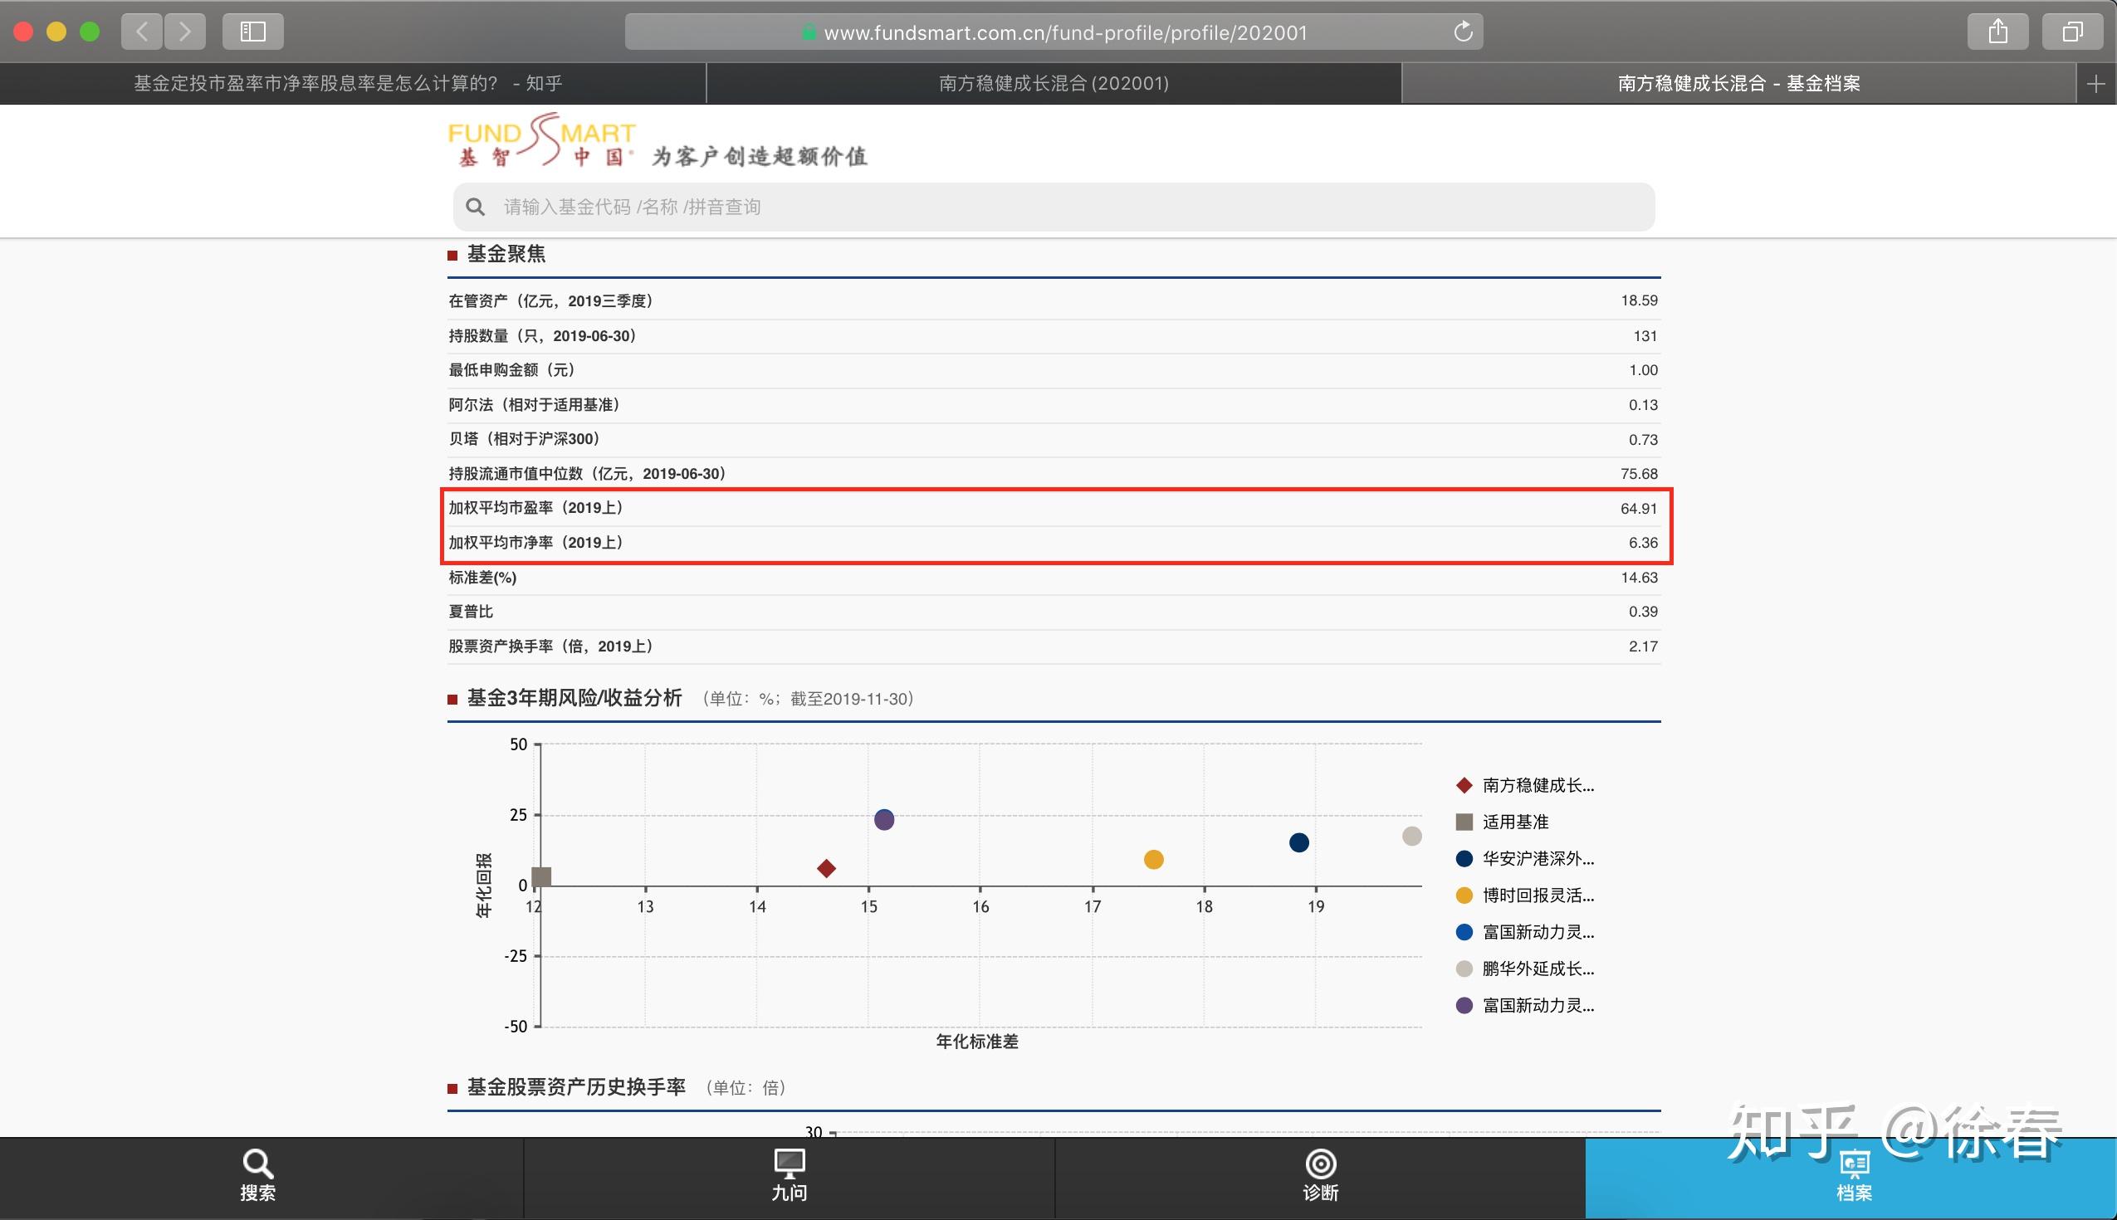
Task: Go back using the back navigation button
Action: pos(142,31)
